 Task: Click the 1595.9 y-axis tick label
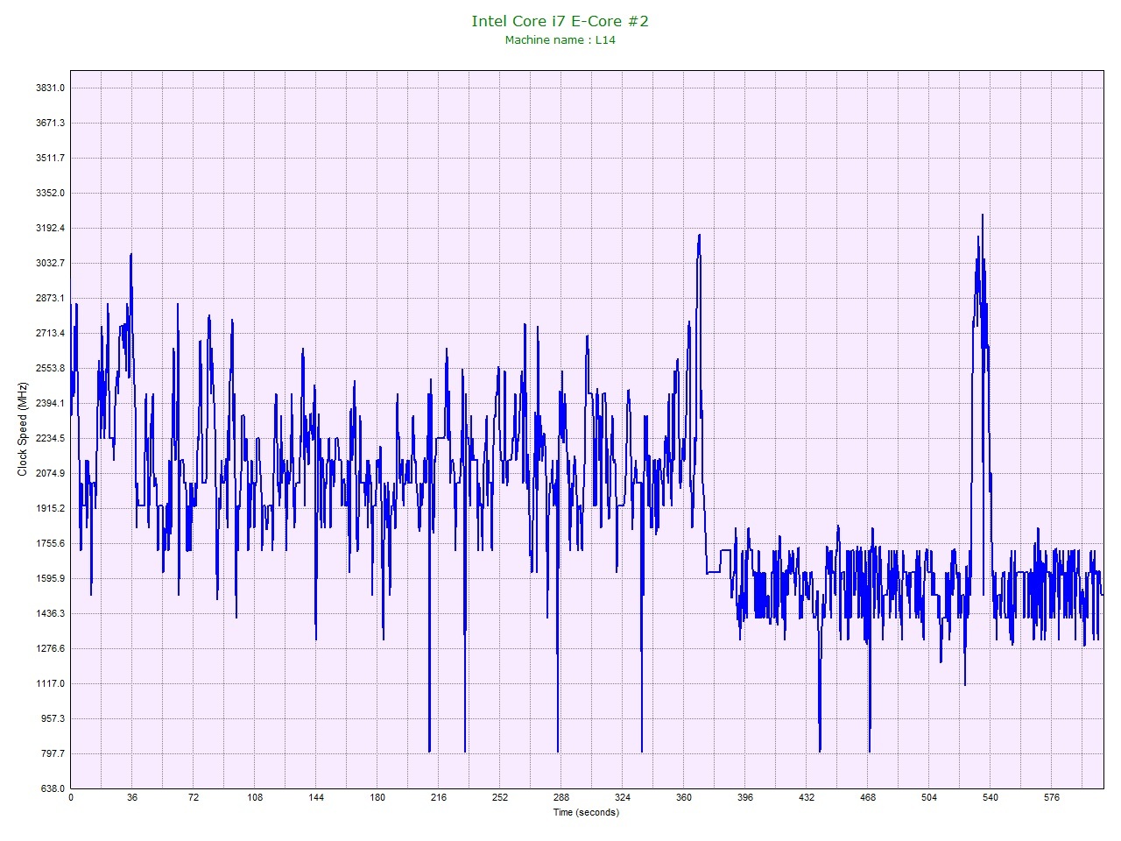(x=50, y=578)
